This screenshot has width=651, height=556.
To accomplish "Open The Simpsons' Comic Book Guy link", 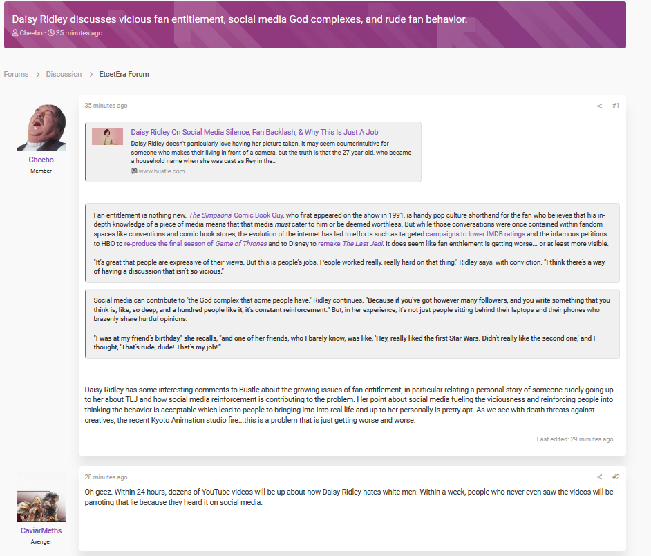I will click(x=236, y=215).
